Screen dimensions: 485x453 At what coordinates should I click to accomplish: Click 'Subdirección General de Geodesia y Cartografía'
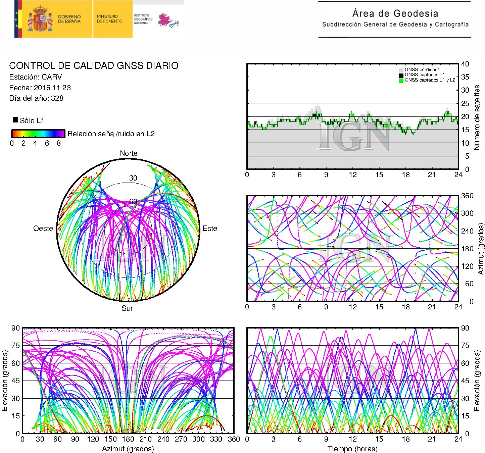(395, 24)
